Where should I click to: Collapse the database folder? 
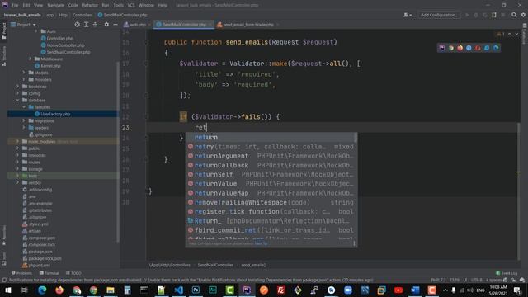point(17,101)
